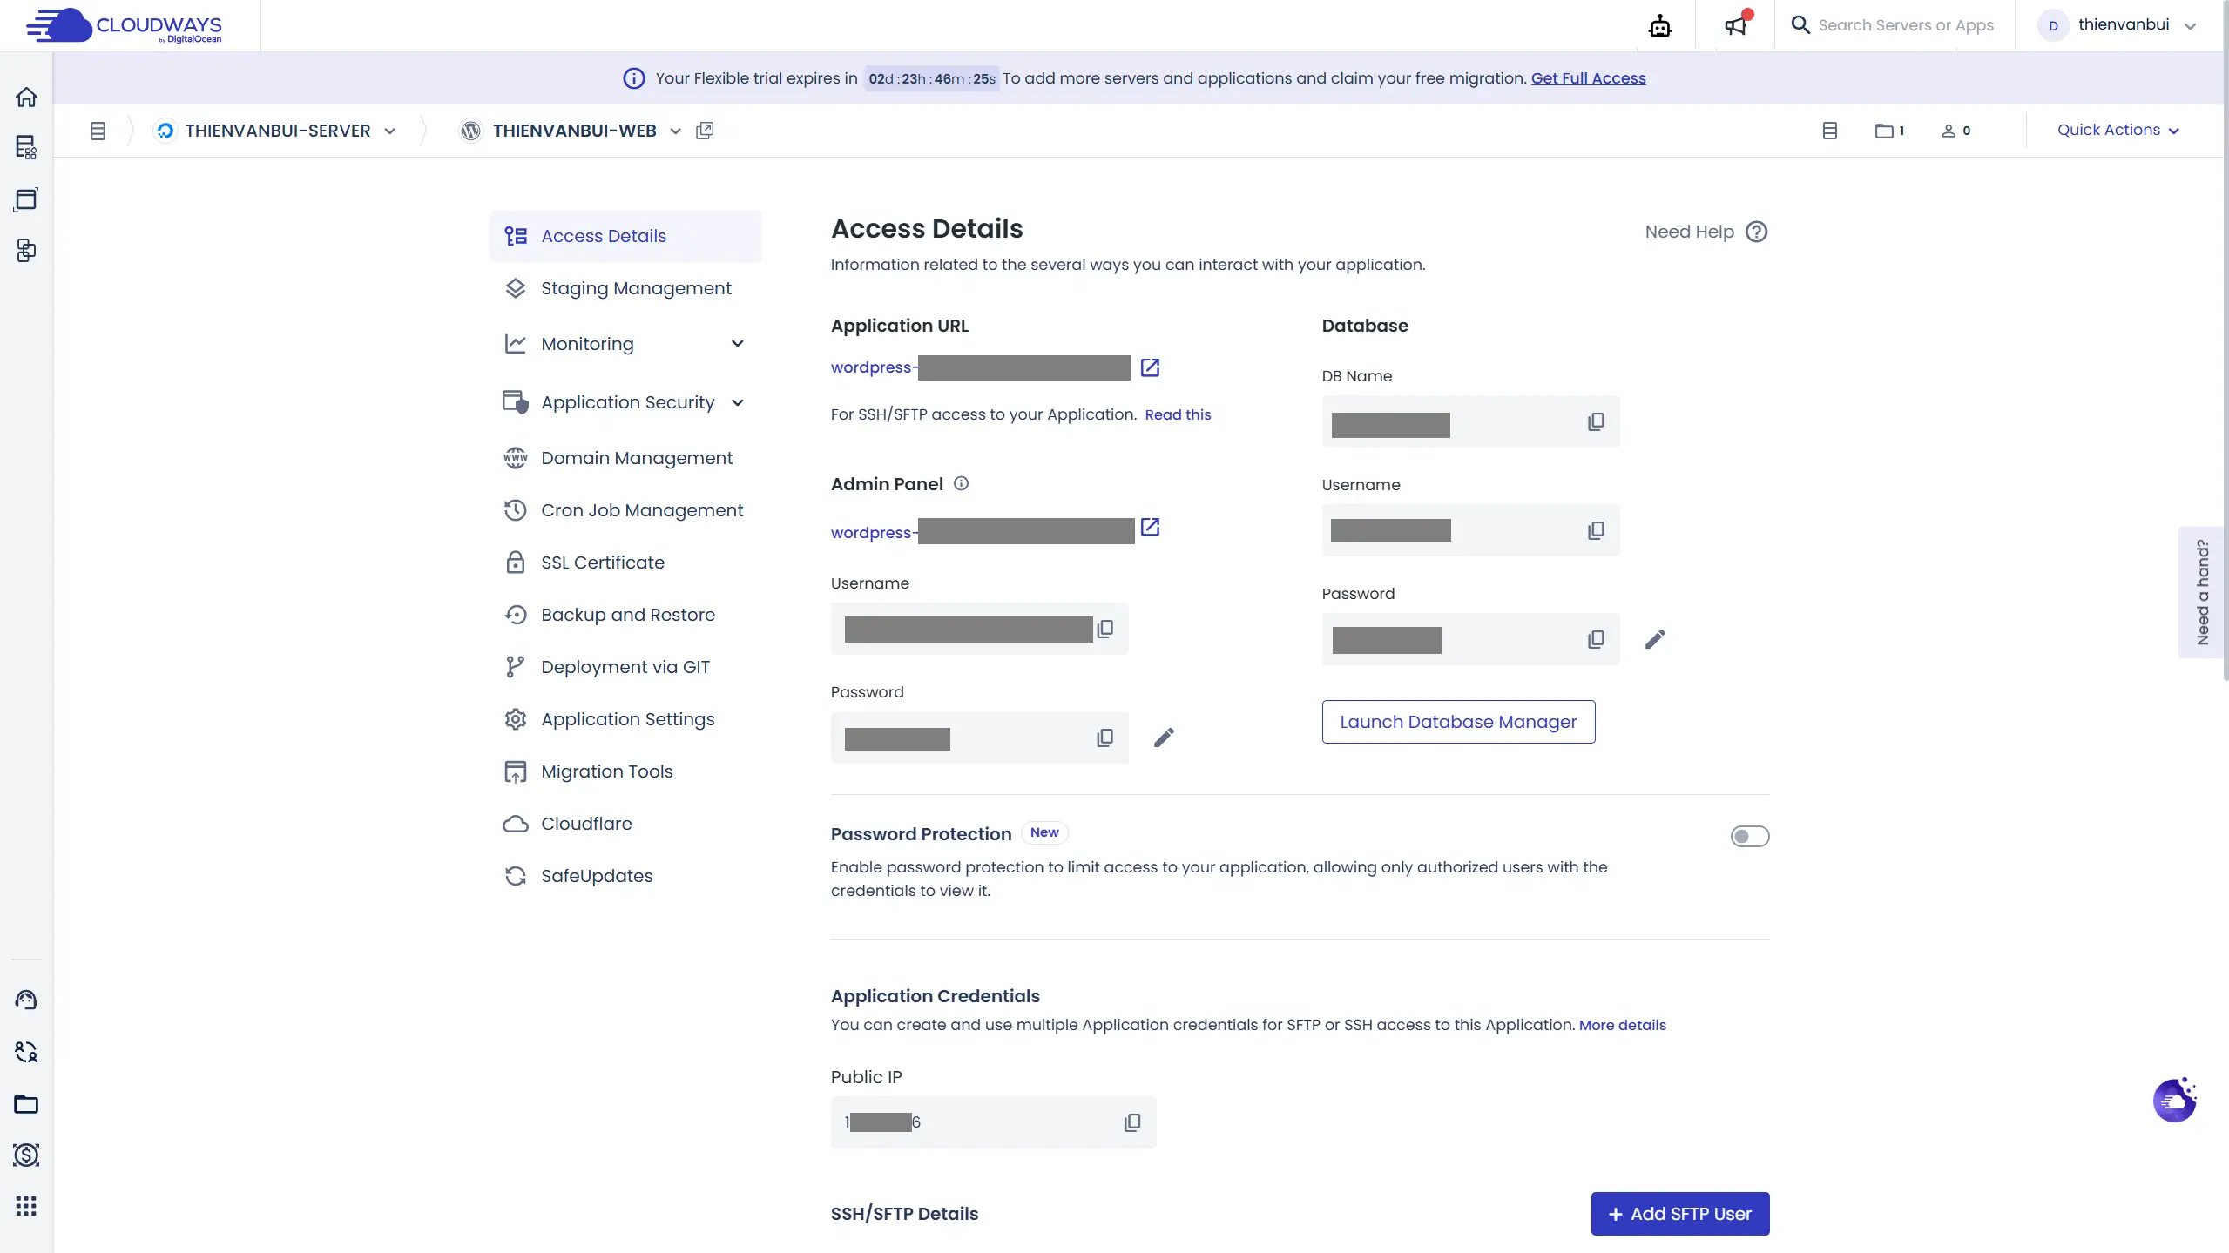Open Domain Management section
This screenshot has height=1253, width=2229.
(x=625, y=458)
